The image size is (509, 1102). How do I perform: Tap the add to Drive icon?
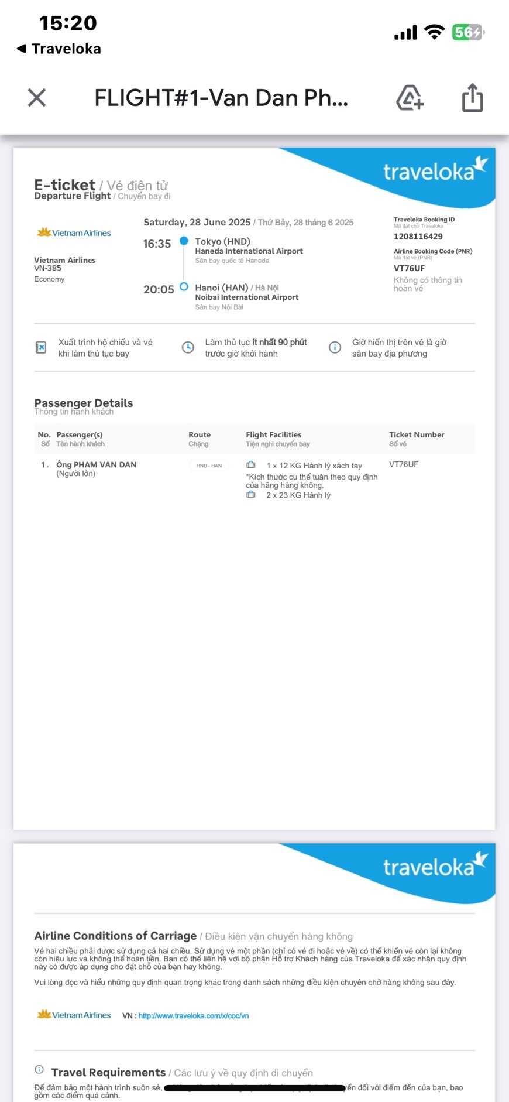pos(410,98)
